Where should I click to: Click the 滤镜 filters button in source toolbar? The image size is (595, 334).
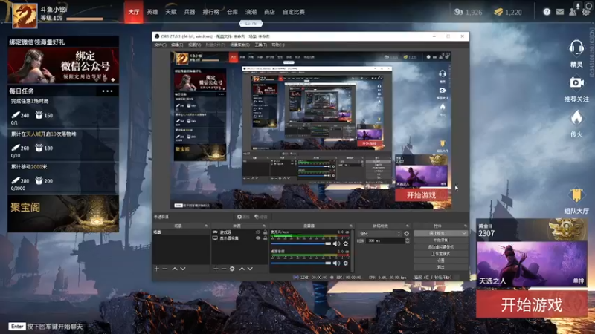pos(261,217)
